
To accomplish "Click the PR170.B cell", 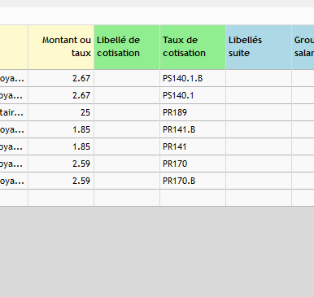I will click(193, 181).
